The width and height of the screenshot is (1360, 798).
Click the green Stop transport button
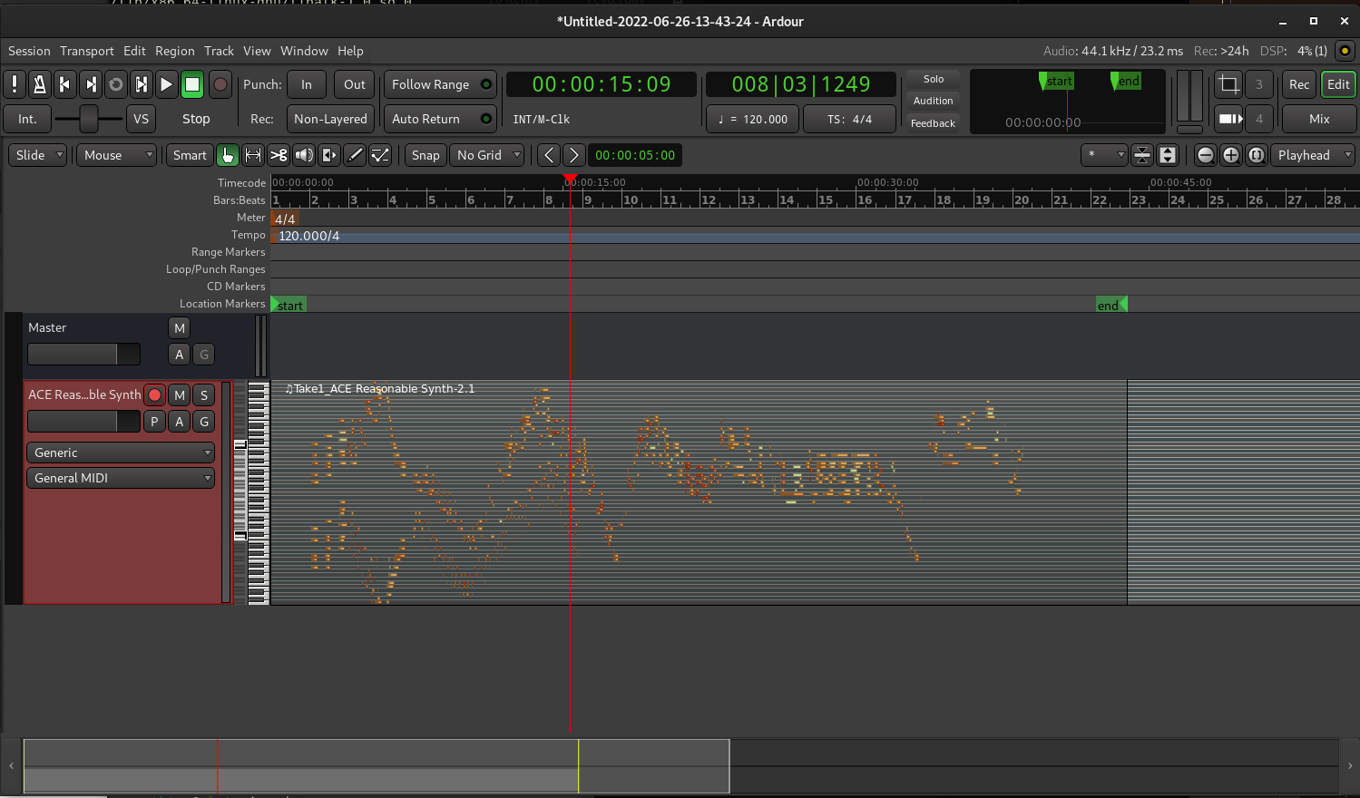coord(191,84)
